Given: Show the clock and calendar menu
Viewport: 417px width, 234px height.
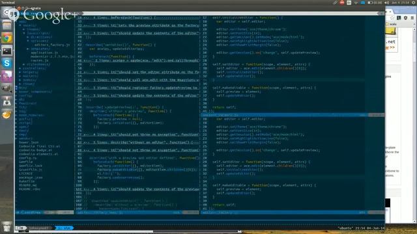Looking at the screenshot, I should [400, 3].
